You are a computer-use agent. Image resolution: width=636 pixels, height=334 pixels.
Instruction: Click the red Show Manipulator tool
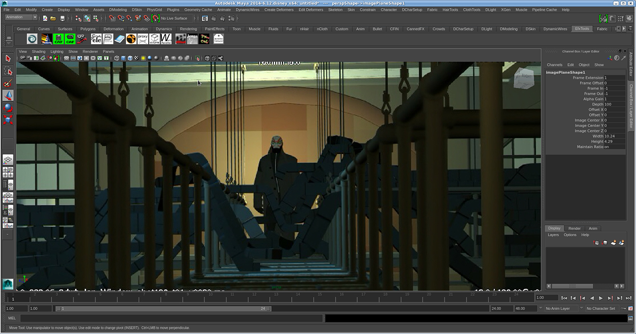[8, 120]
